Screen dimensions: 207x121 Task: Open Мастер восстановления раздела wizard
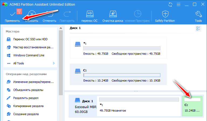coord(30,47)
